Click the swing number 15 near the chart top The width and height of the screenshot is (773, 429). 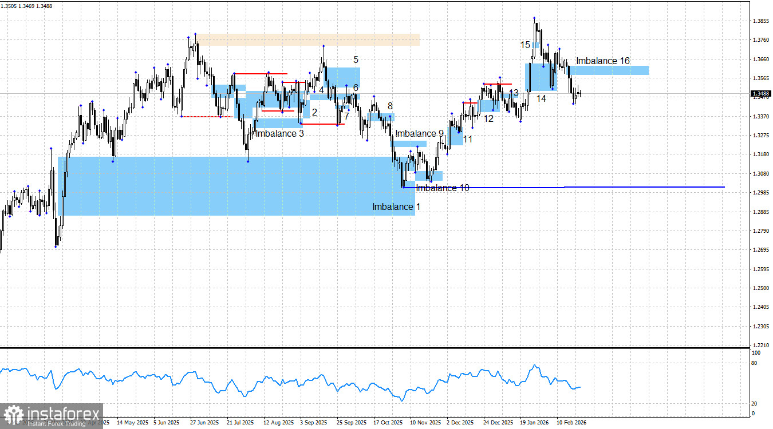pyautogui.click(x=524, y=43)
